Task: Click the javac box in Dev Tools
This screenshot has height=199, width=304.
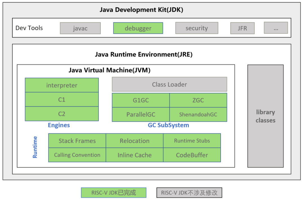Action: (x=80, y=28)
